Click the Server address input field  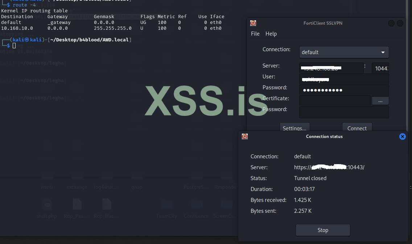pyautogui.click(x=331, y=68)
